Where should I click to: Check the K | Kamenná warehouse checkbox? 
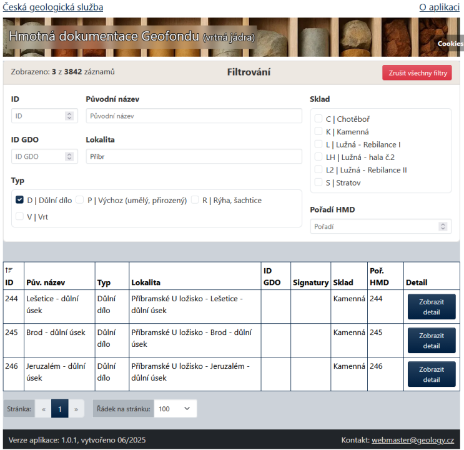coord(318,131)
